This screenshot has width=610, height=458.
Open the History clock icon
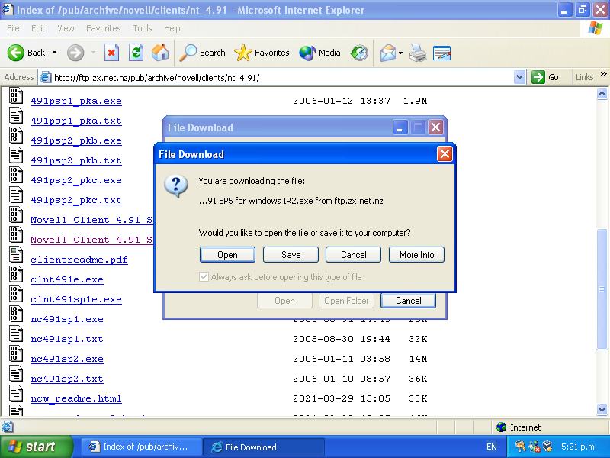point(359,53)
